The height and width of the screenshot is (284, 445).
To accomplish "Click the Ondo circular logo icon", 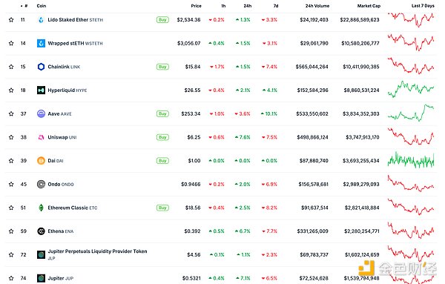I will click(x=41, y=184).
